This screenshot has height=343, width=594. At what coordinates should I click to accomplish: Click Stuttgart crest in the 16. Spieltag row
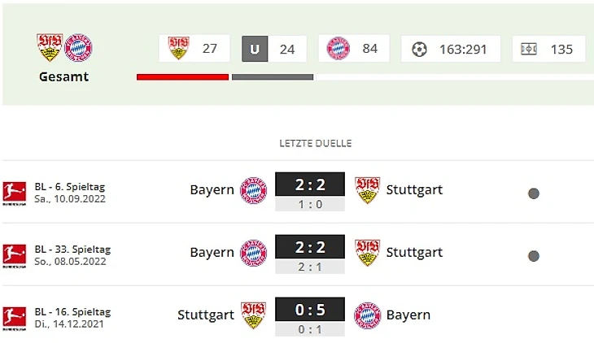tap(253, 315)
